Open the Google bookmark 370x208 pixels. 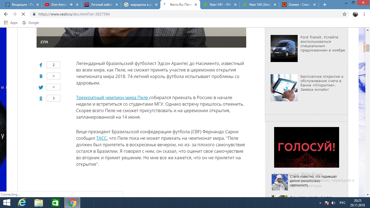pos(31,23)
